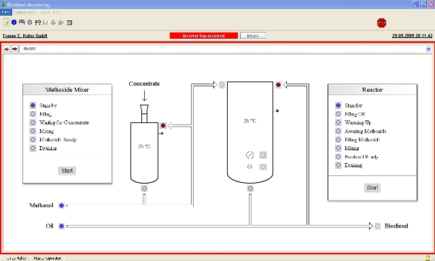Toggle the Oil supply valve icon

62,226
